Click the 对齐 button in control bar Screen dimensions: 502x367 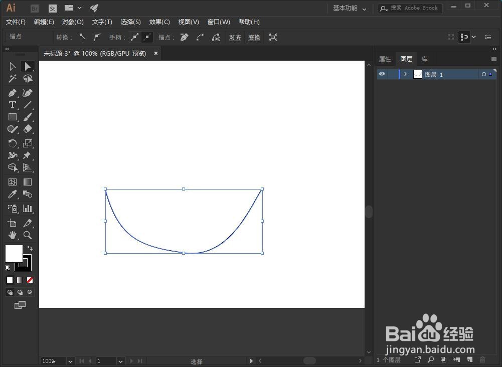(x=235, y=38)
